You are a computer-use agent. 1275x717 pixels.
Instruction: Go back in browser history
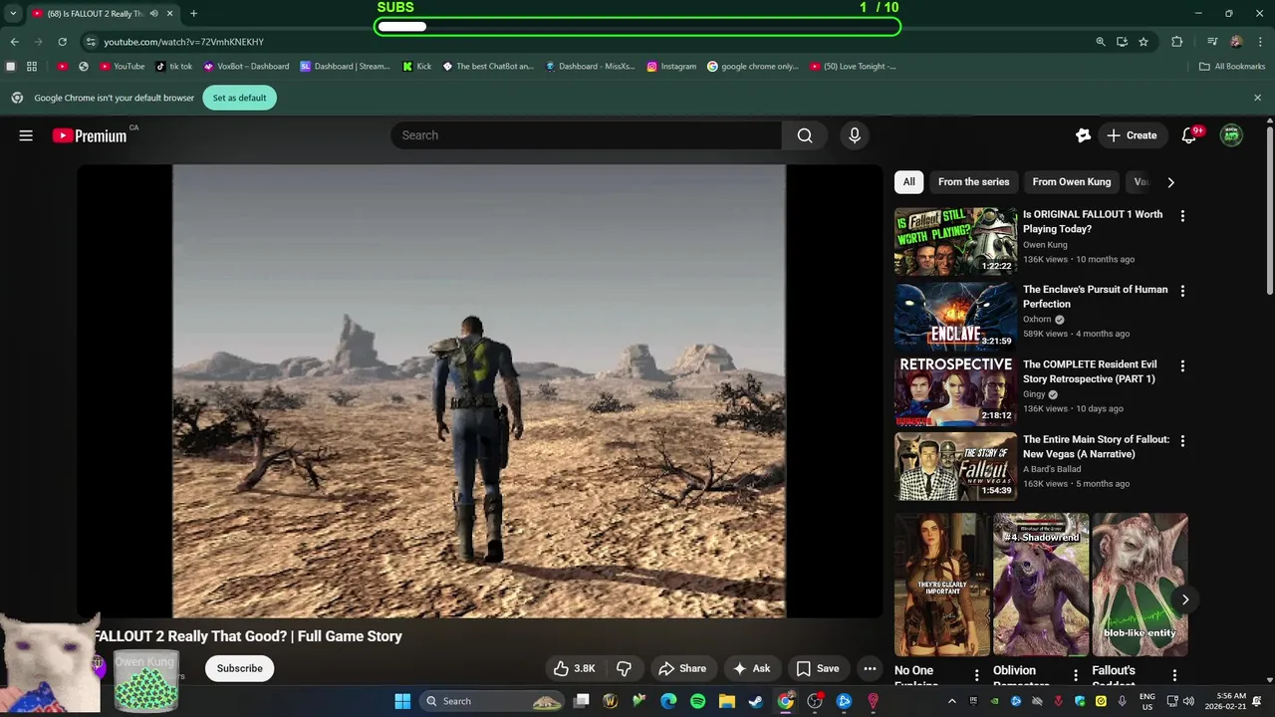click(14, 42)
